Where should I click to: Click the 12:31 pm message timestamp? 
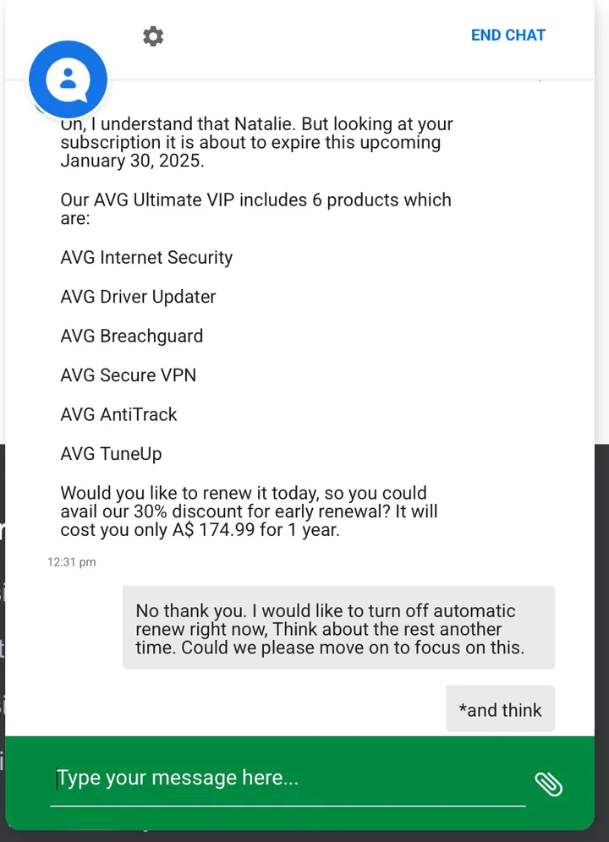pos(72,561)
